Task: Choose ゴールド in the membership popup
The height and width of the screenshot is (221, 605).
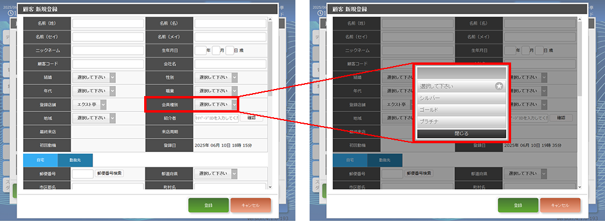Action: tap(461, 110)
